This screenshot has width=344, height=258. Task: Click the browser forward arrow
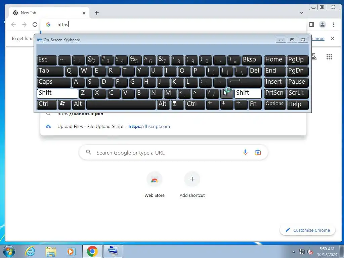(24, 25)
